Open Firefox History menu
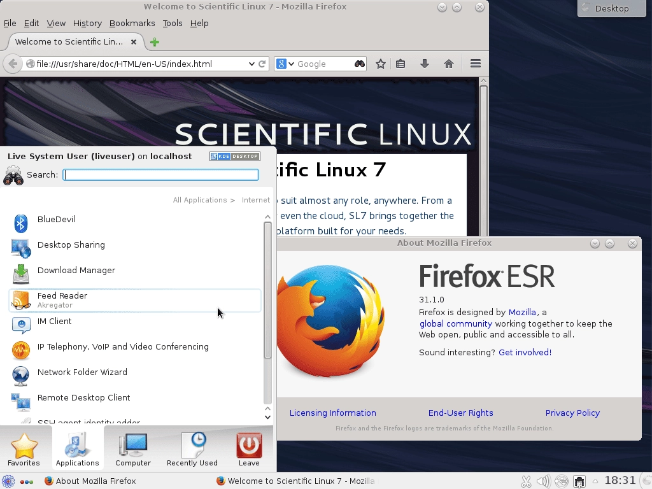652x489 pixels. (x=87, y=24)
